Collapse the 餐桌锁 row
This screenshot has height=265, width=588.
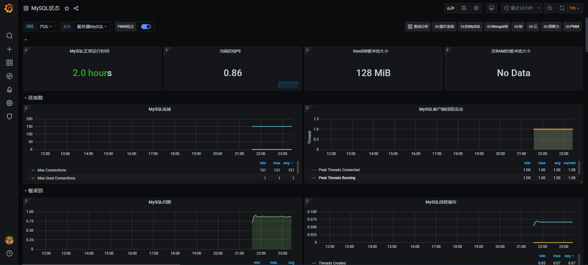(34, 191)
